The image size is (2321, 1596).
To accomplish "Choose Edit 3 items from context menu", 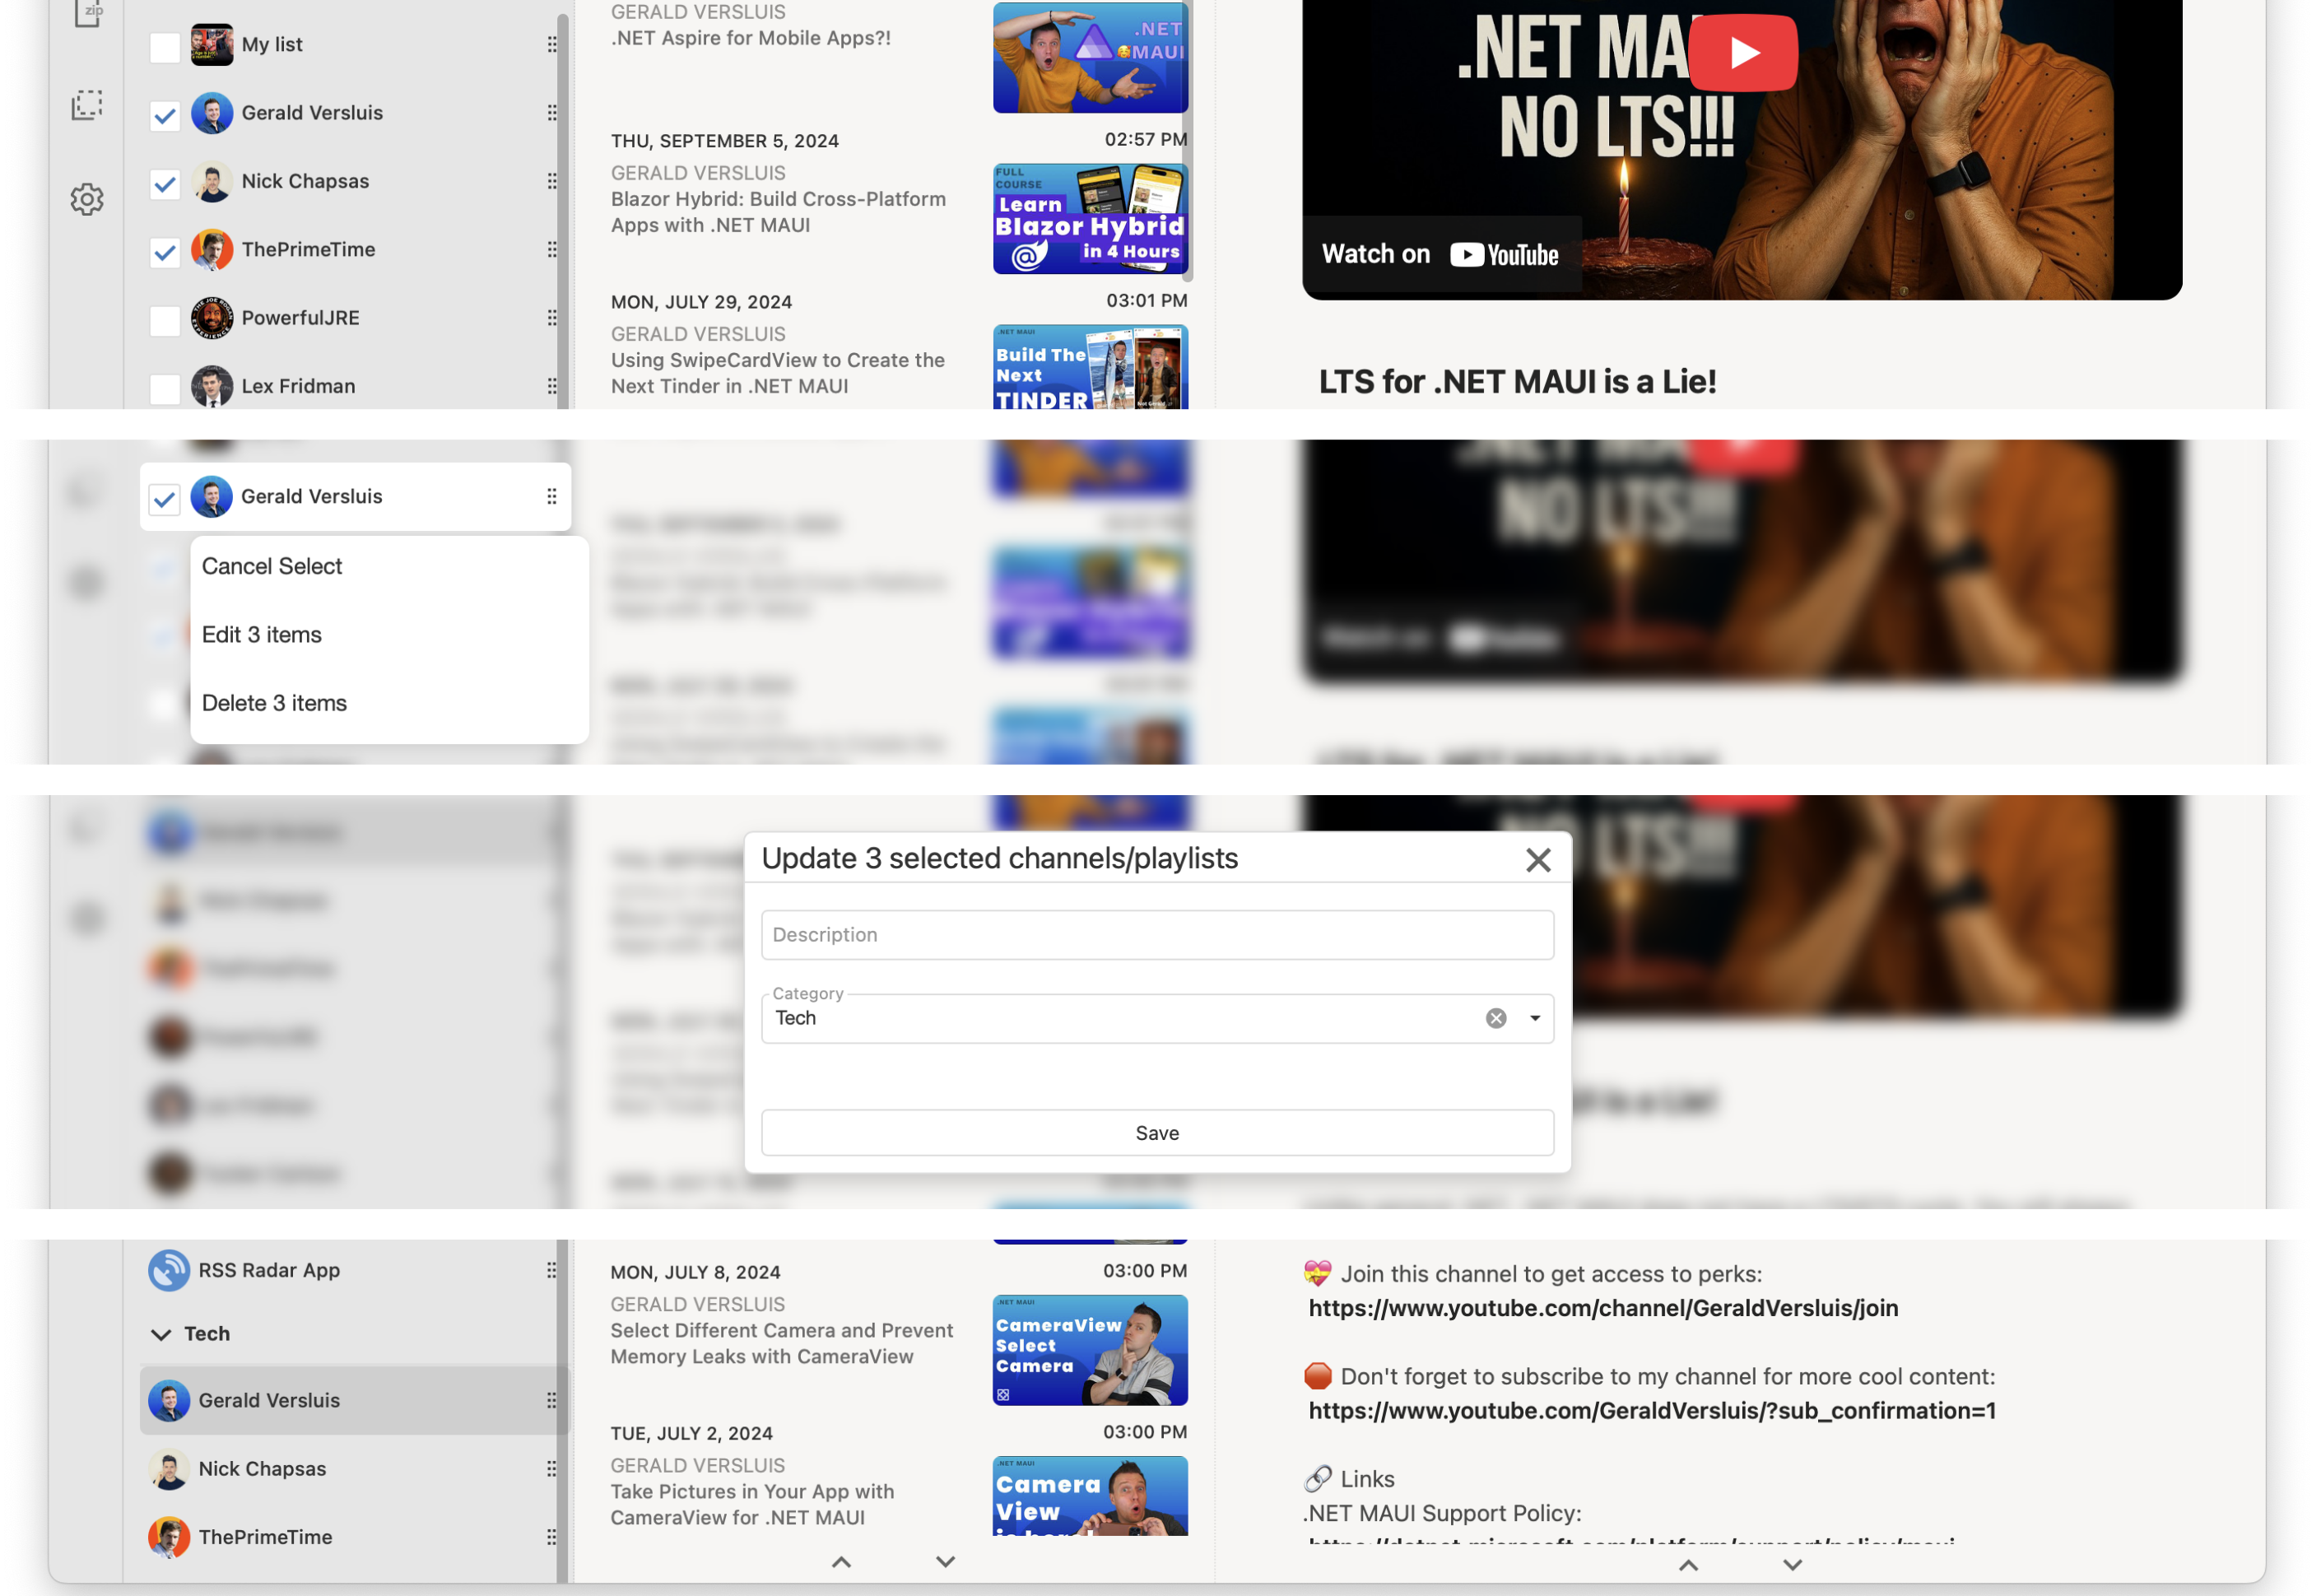I will pos(262,635).
